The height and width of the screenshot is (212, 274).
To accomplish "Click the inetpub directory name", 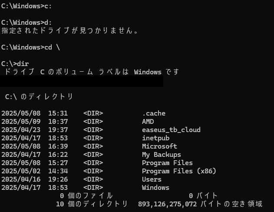I will pos(156,138).
